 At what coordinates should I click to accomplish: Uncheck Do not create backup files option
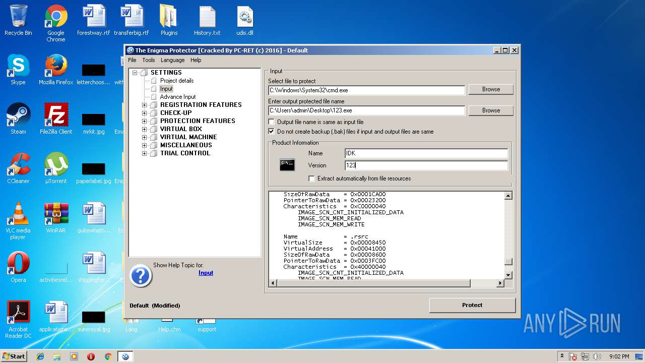272,132
